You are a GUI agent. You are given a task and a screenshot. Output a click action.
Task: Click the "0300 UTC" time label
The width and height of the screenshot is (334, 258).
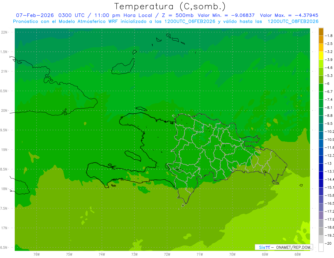[72, 15]
